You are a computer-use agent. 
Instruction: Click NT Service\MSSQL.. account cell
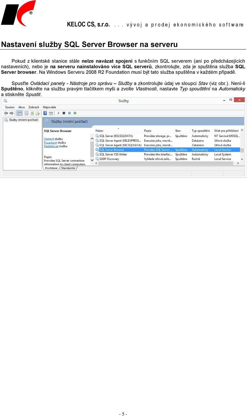pos(227,136)
